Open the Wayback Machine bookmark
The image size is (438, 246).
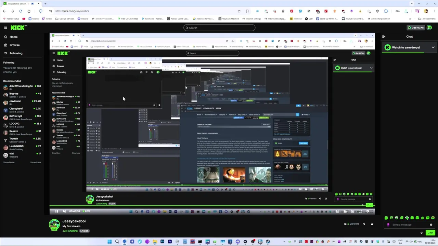pyautogui.click(x=229, y=19)
